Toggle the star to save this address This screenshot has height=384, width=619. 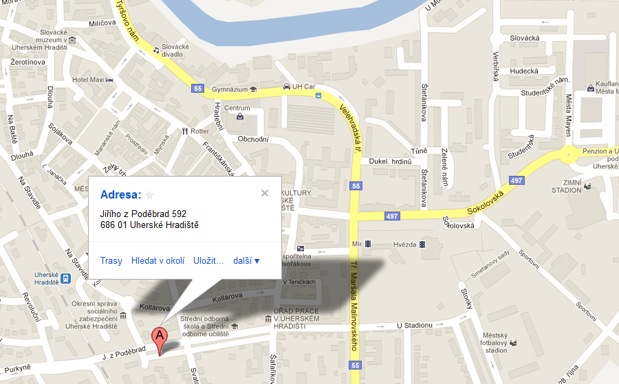[x=150, y=195]
